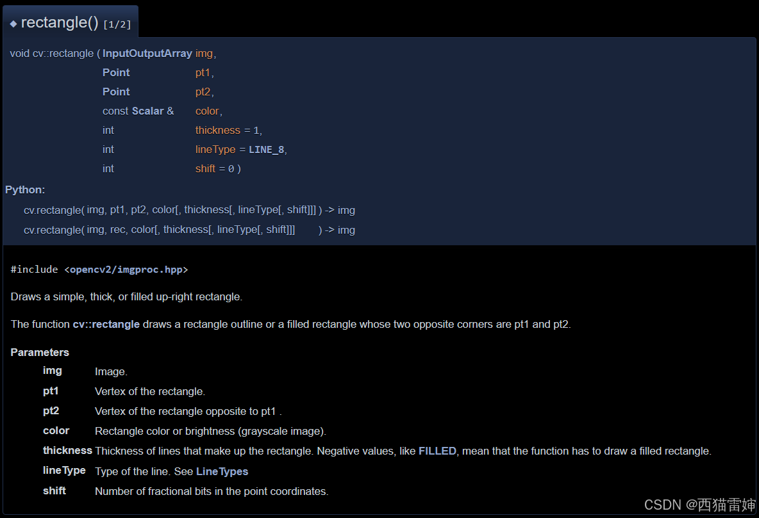
Task: Open the opencv2/imgproc.hpp header link
Action: point(126,270)
